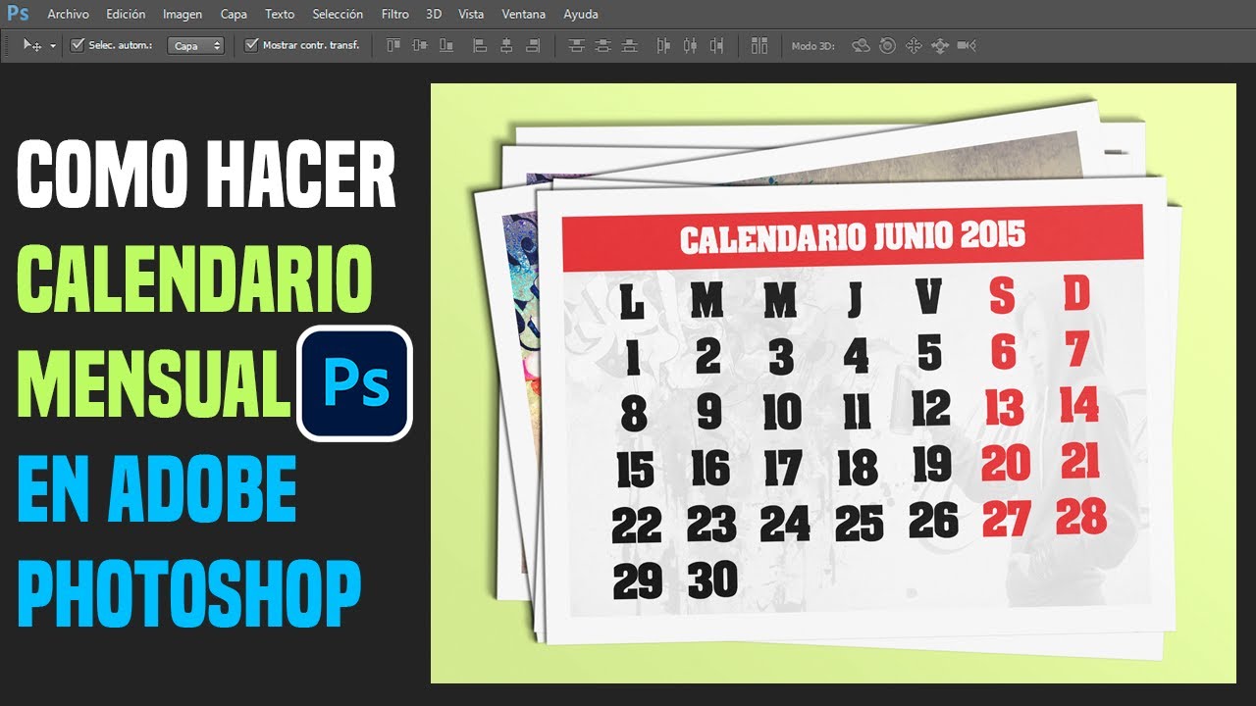Click the large Ps app badge in the title graphic
Viewport: 1256px width, 706px height.
click(355, 382)
